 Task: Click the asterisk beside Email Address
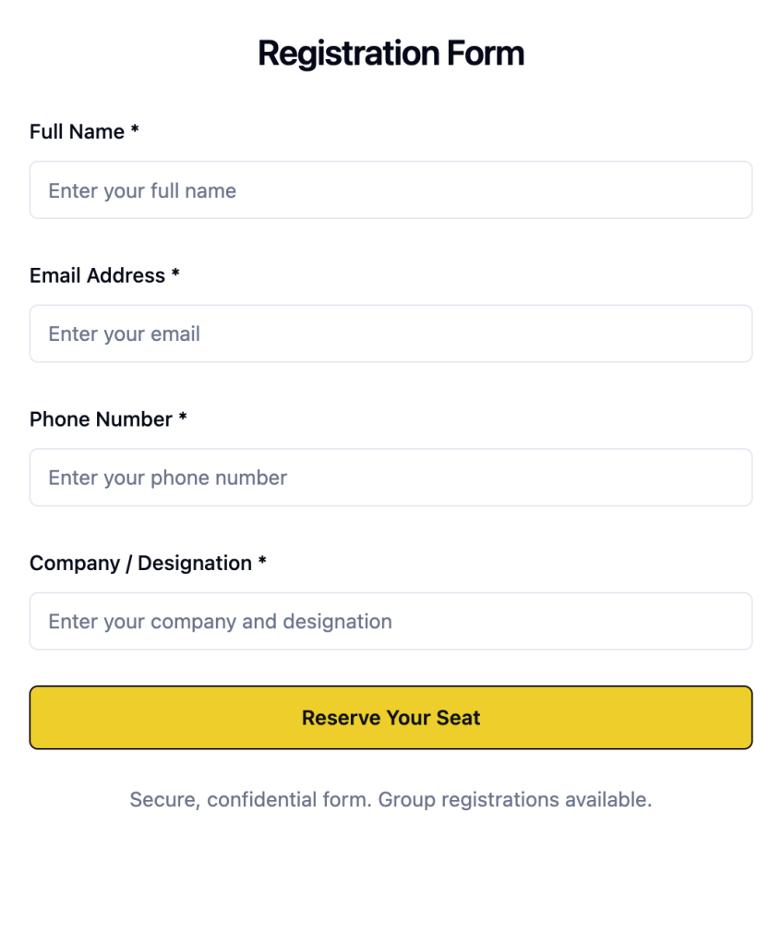(175, 274)
